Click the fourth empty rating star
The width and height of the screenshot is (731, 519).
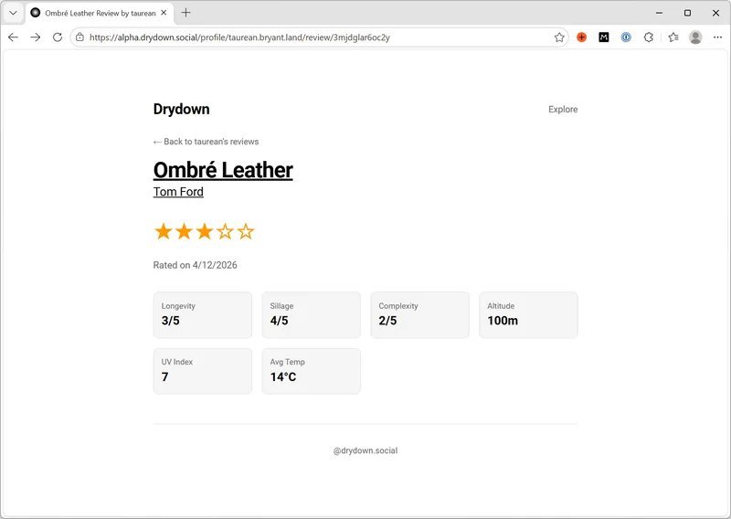[x=225, y=231]
